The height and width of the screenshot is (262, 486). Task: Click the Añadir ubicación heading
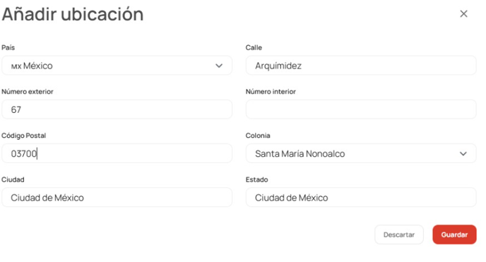[73, 14]
